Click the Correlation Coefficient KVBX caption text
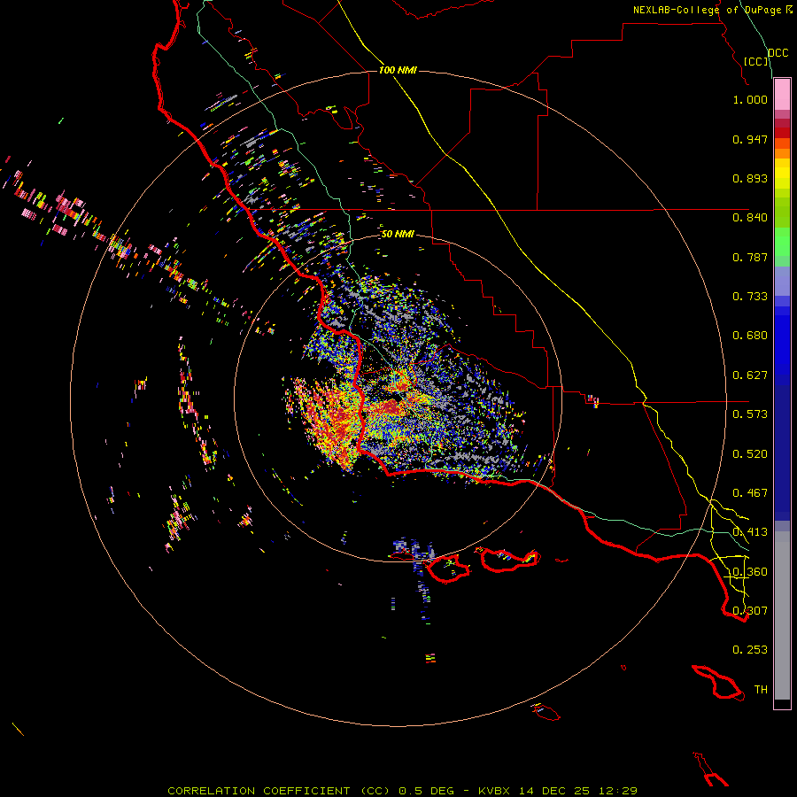Viewport: 797px width, 797px height. (x=402, y=791)
